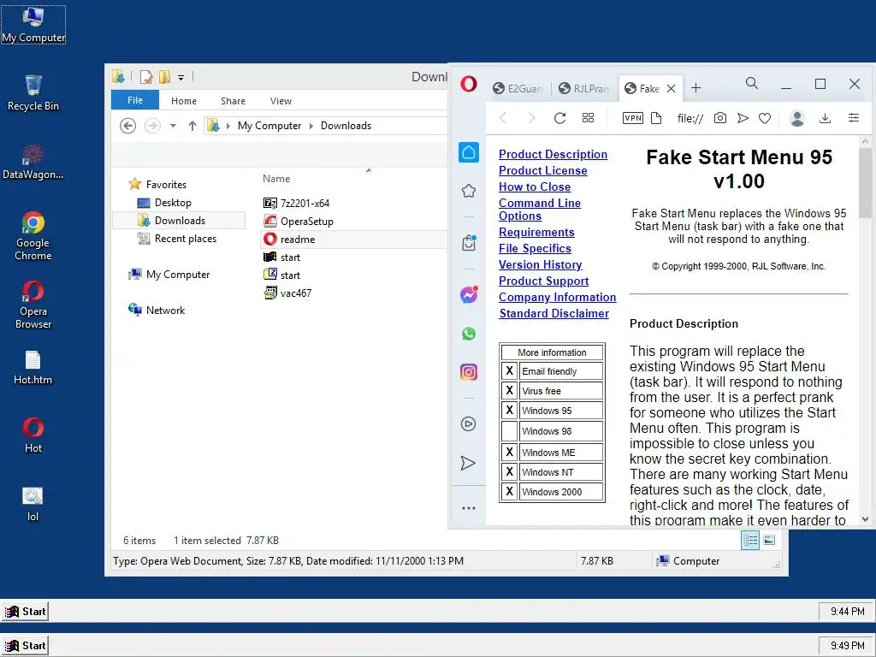This screenshot has width=876, height=657.
Task: Follow the Product License link
Action: point(543,170)
